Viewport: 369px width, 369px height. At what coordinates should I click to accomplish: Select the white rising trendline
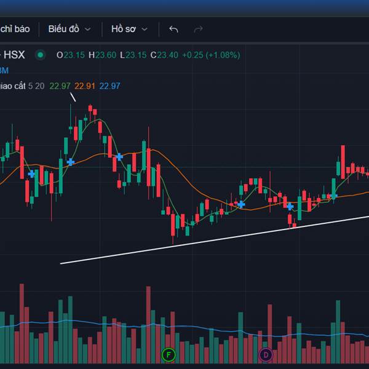coord(215,240)
